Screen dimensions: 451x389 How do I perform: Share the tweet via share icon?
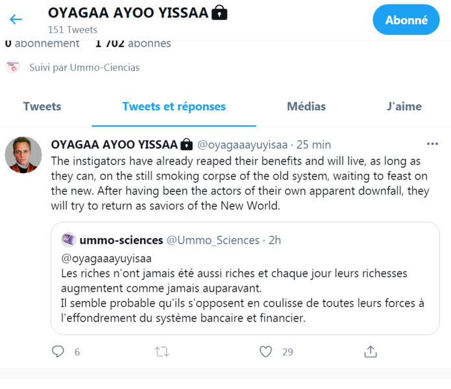[x=371, y=351]
